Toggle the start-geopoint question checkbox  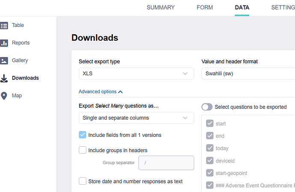(x=209, y=173)
